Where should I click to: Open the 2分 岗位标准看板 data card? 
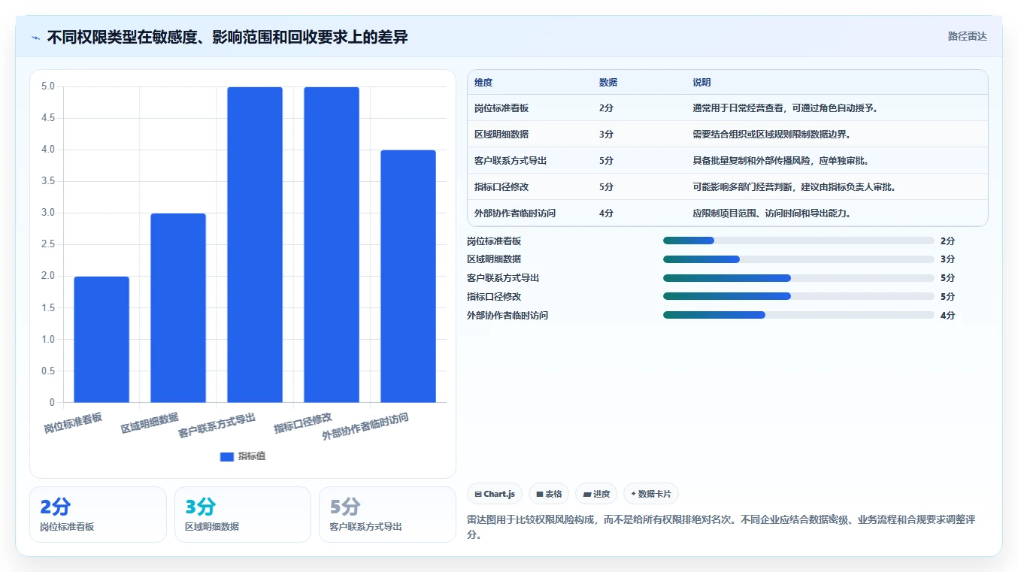[98, 514]
